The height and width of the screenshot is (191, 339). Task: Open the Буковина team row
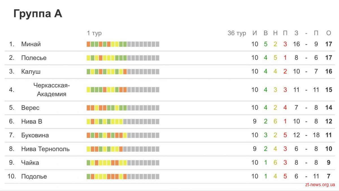(169, 135)
